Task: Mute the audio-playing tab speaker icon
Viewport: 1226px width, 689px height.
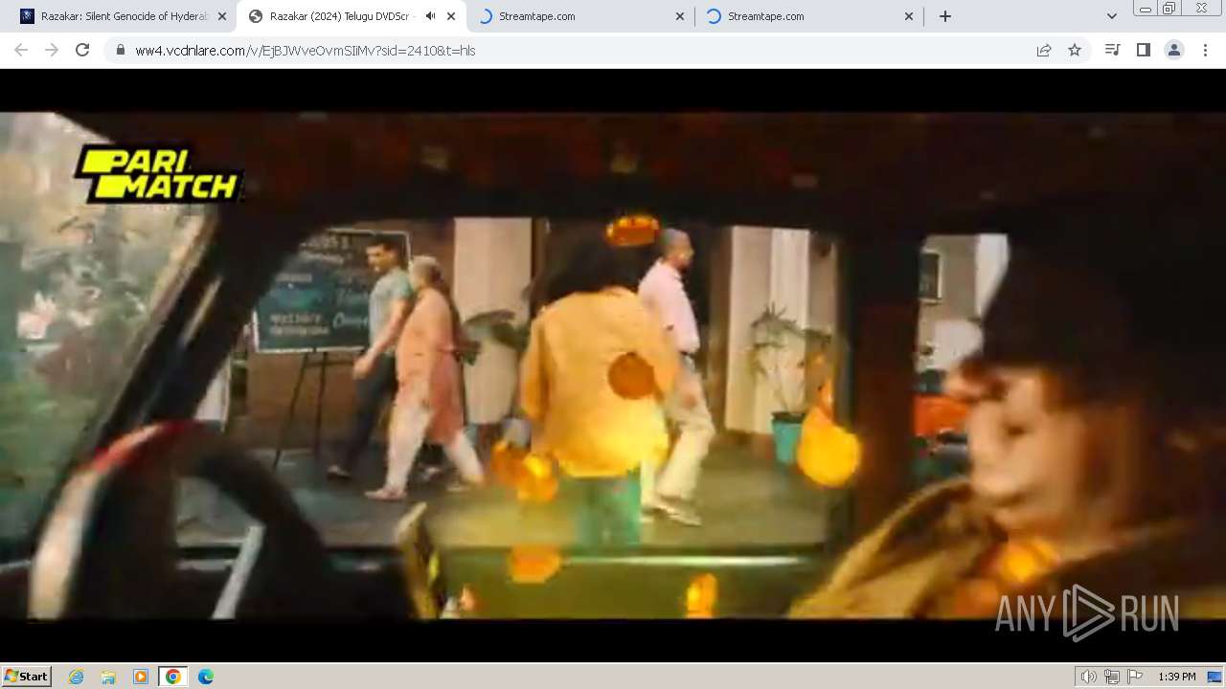Action: click(431, 16)
